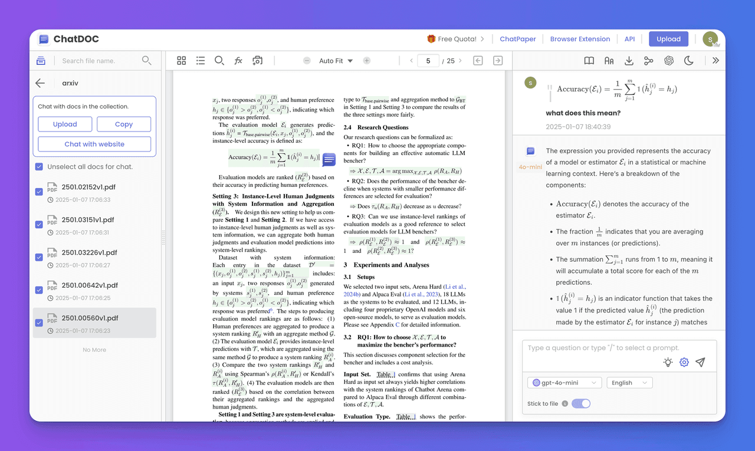Screen dimensions: 755x451
Task: Open the Auto Fit zoom dropdown
Action: [336, 61]
